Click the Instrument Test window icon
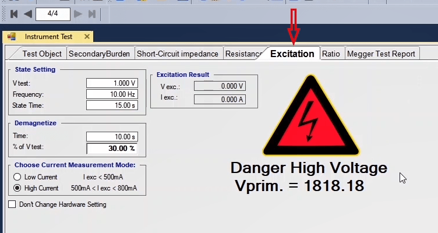 (x=11, y=37)
